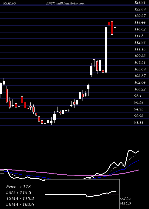Click the Price : 118 readout
This screenshot has height=209, width=149.
pos(18,187)
